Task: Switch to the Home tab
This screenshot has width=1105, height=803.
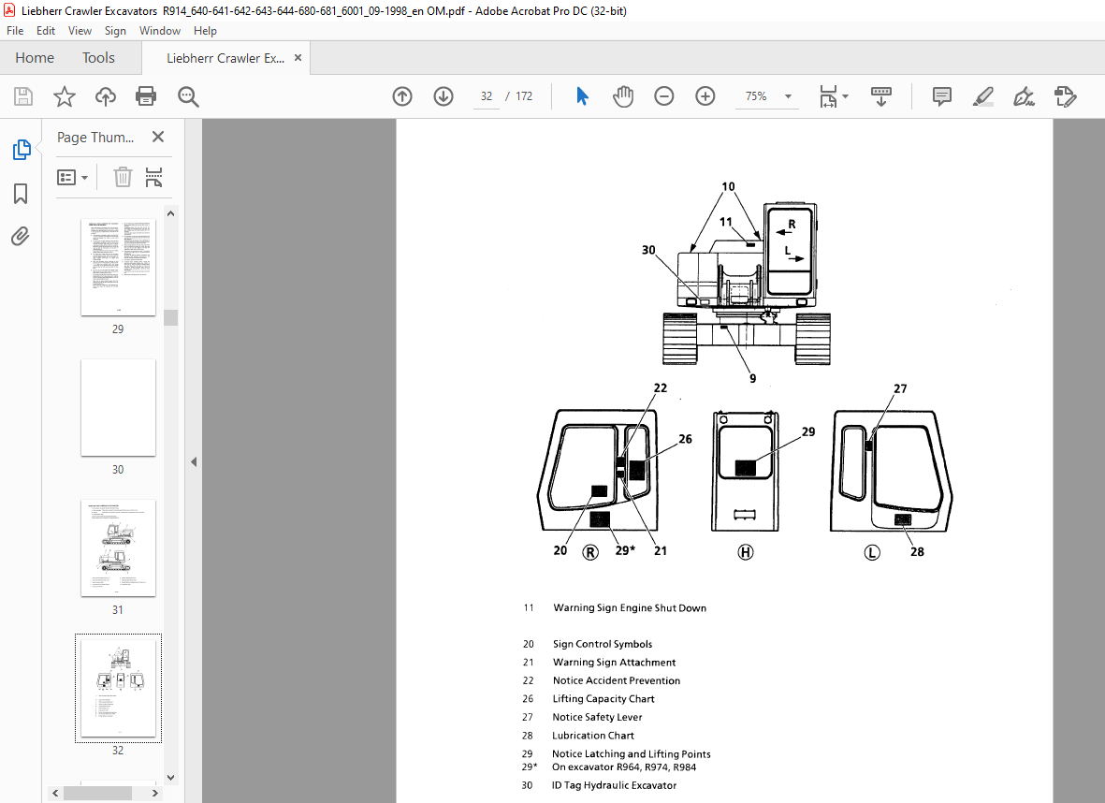Action: [x=35, y=58]
